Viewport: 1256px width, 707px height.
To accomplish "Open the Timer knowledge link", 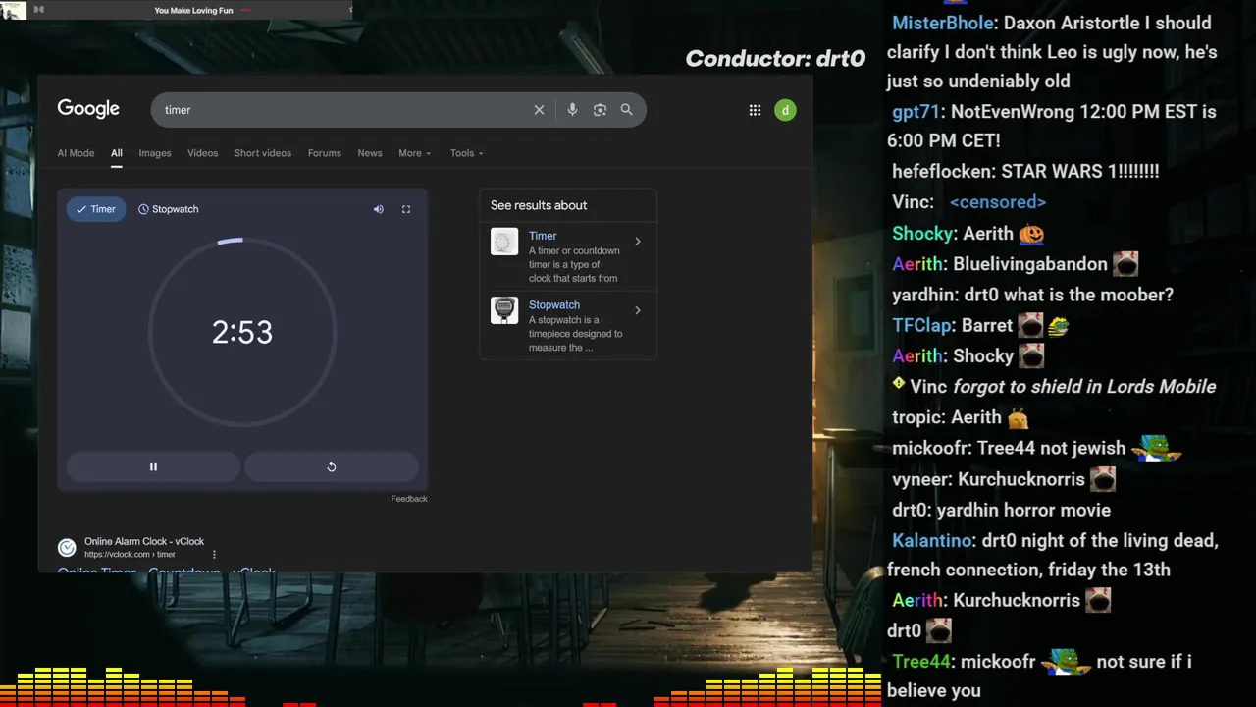I will click(543, 236).
